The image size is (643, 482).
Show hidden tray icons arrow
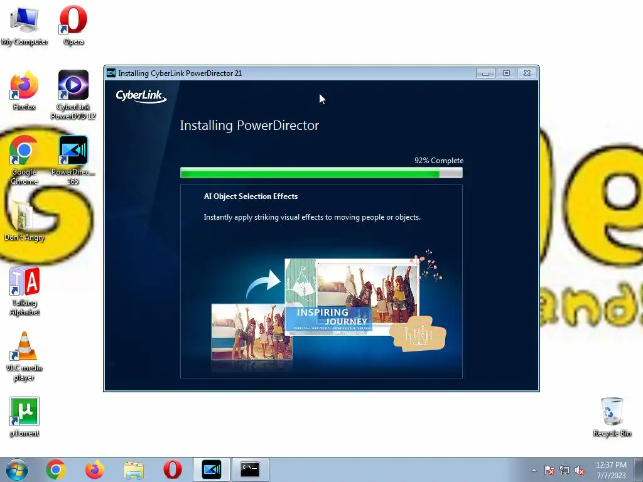534,470
